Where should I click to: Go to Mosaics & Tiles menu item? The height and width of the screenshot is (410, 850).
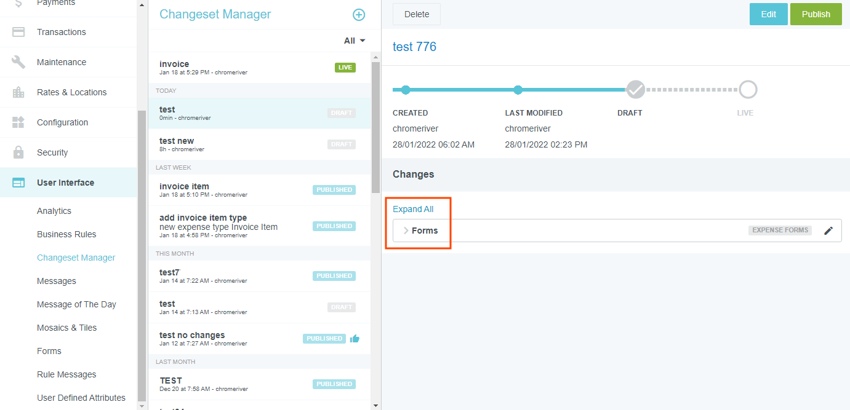pyautogui.click(x=66, y=328)
